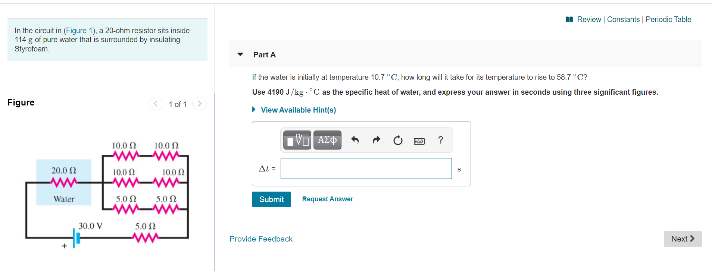712x271 pixels.
Task: Click the Request Answer link
Action: click(x=327, y=199)
